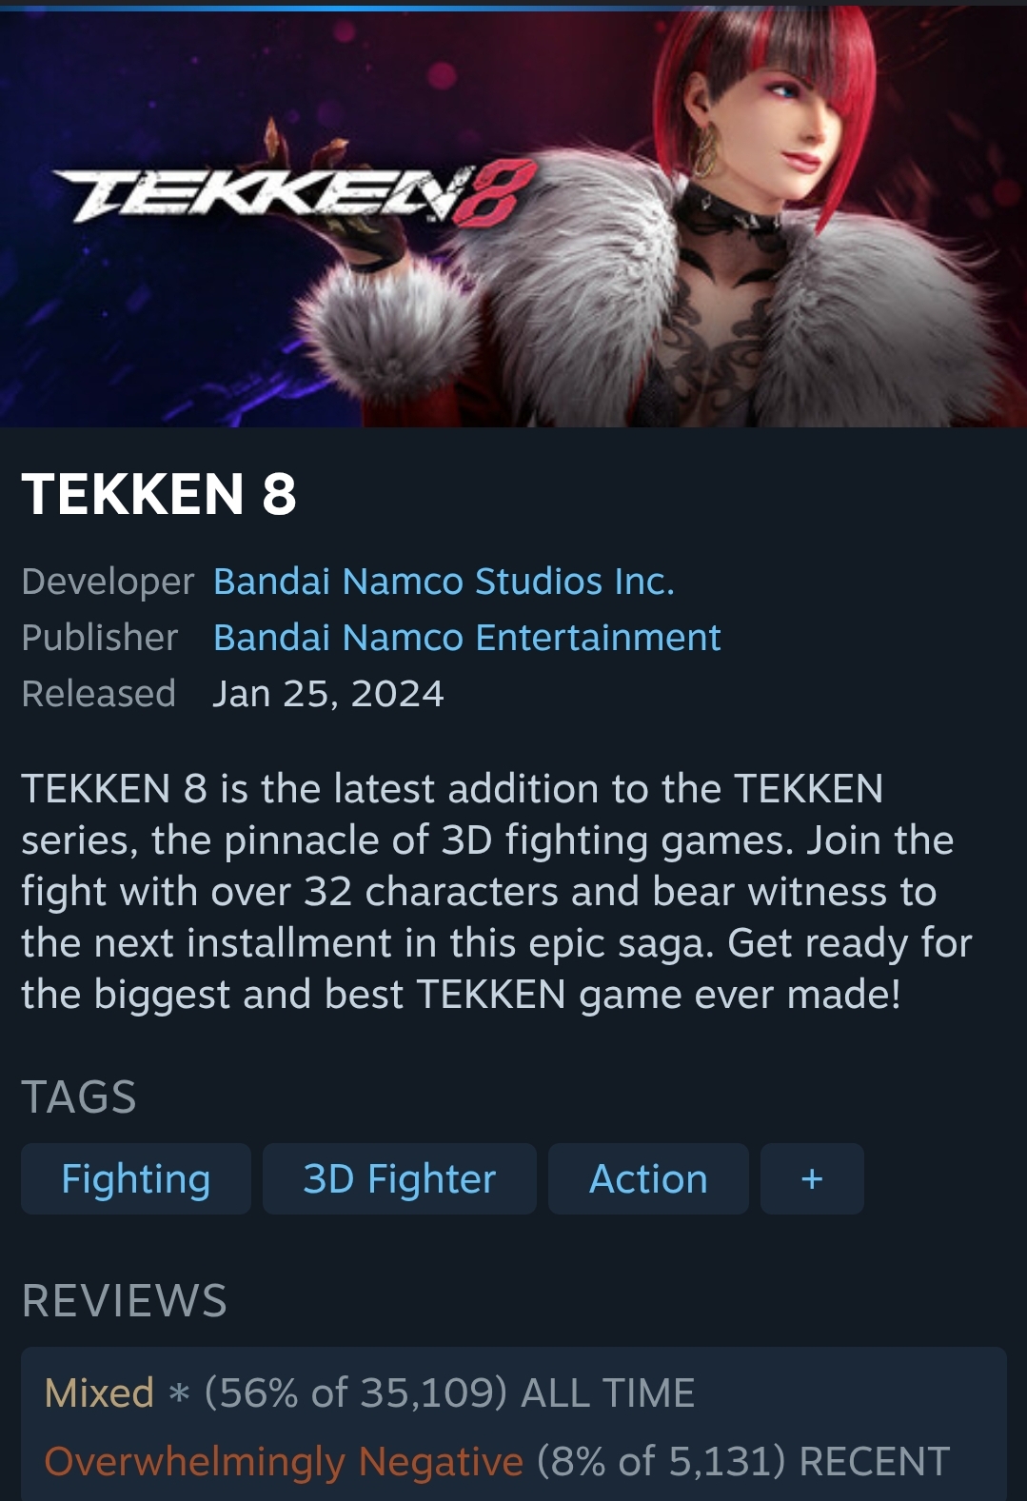
Task: Select the TEKKEN 8 title heading
Action: (x=159, y=494)
